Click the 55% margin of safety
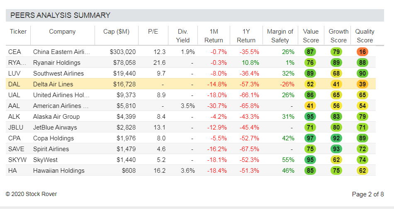Screen dimensions: 394x218 point(288,160)
